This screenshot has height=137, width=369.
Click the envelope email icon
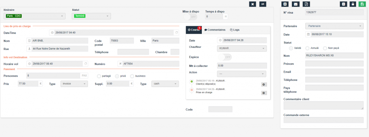pos(295,4)
